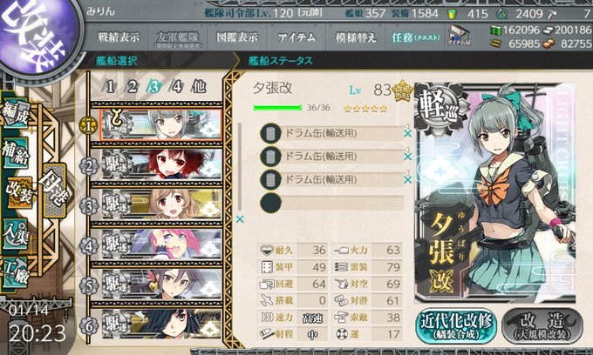Remove the third ドラム缶 equipment with X

pos(407,180)
